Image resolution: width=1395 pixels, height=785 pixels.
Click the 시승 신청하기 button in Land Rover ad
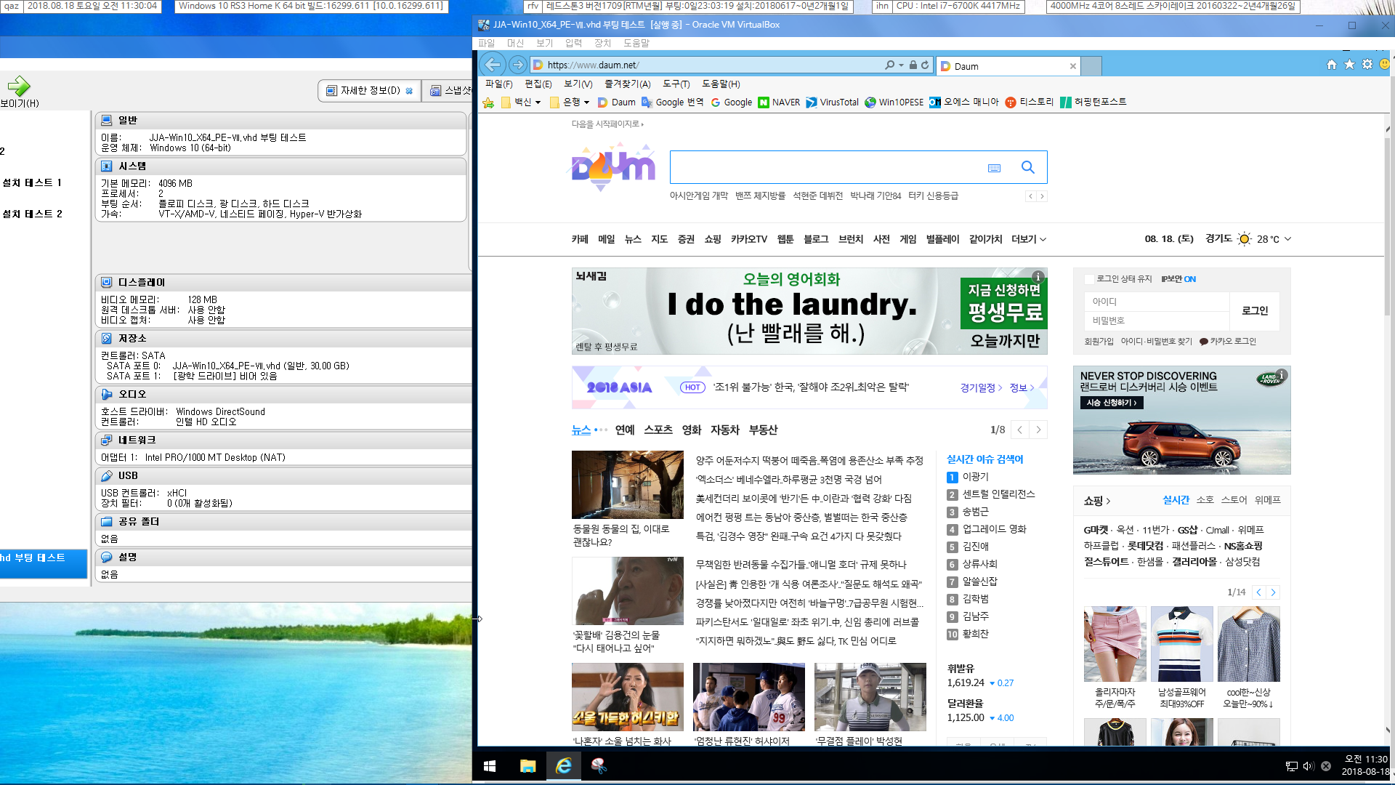pos(1112,403)
